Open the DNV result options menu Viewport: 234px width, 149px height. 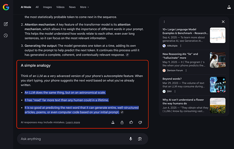point(175,91)
